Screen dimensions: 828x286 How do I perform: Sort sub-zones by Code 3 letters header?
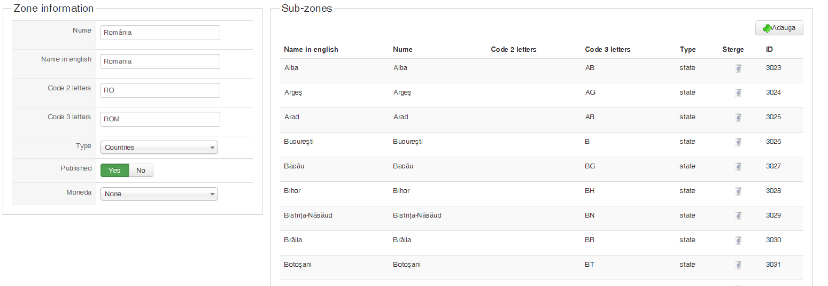click(608, 50)
